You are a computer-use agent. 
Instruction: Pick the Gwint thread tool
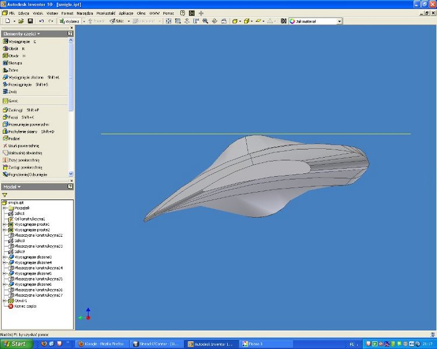pos(10,101)
